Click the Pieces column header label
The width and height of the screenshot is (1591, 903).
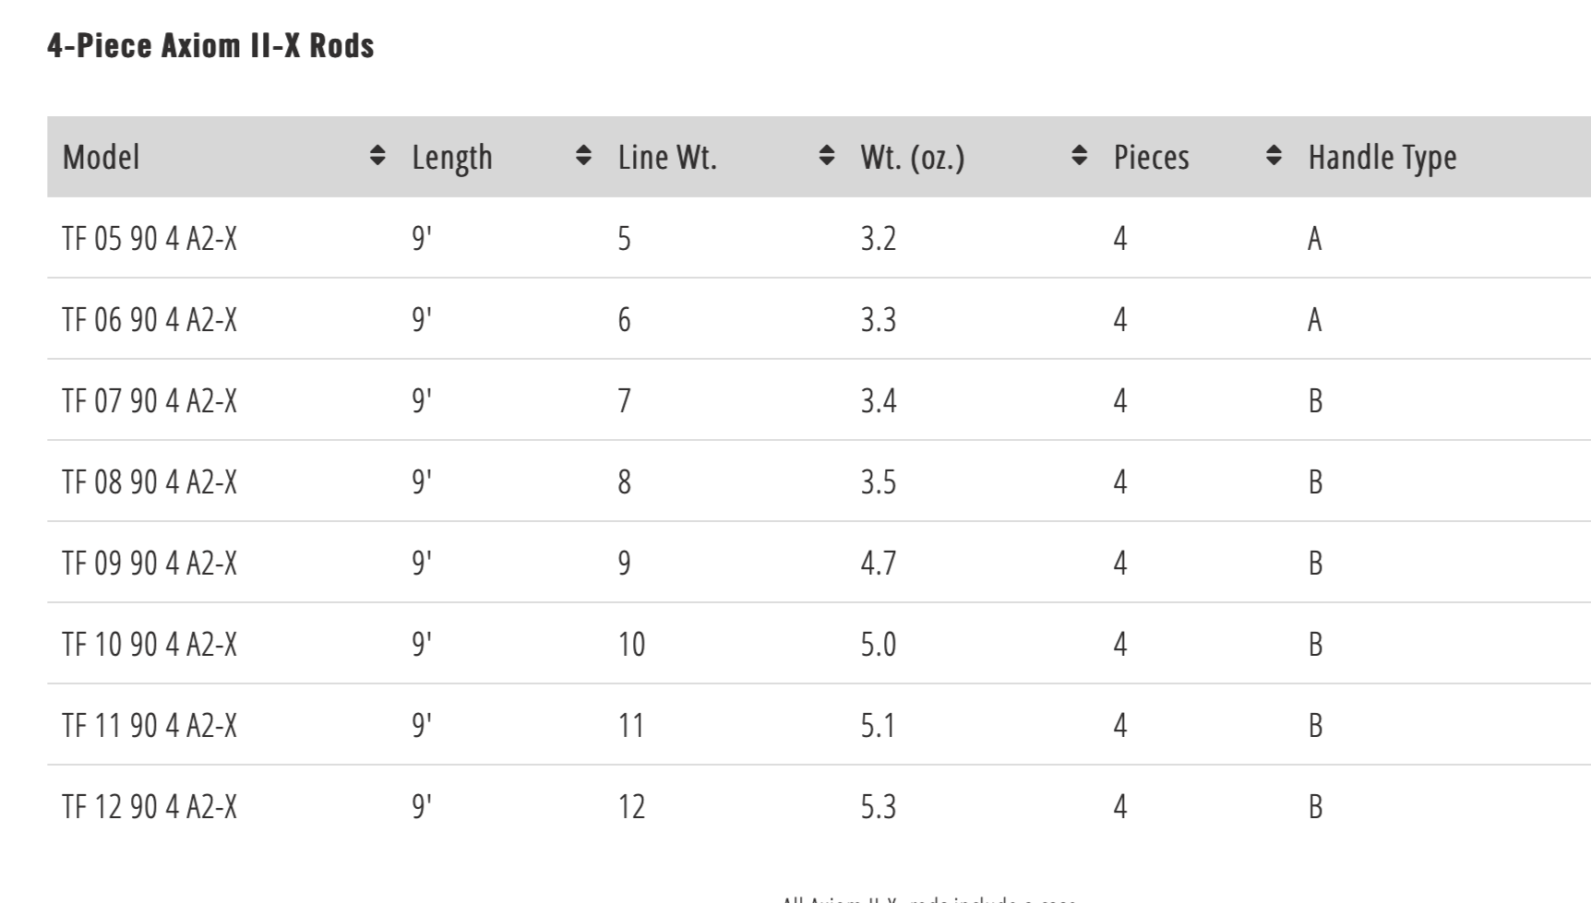tap(1151, 157)
